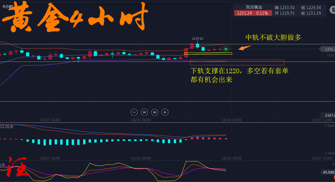Viewport: 335px width, 182px height.
Task: Select the red support zone rectangle
Action: tap(237, 62)
